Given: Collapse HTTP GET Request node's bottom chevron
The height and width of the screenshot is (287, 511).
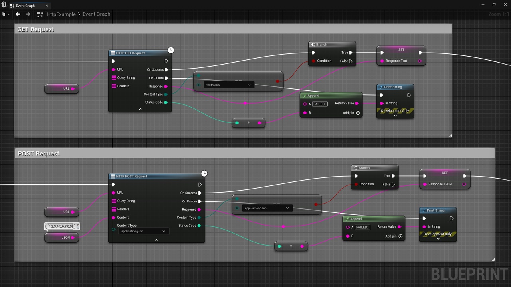Looking at the screenshot, I should point(140,109).
